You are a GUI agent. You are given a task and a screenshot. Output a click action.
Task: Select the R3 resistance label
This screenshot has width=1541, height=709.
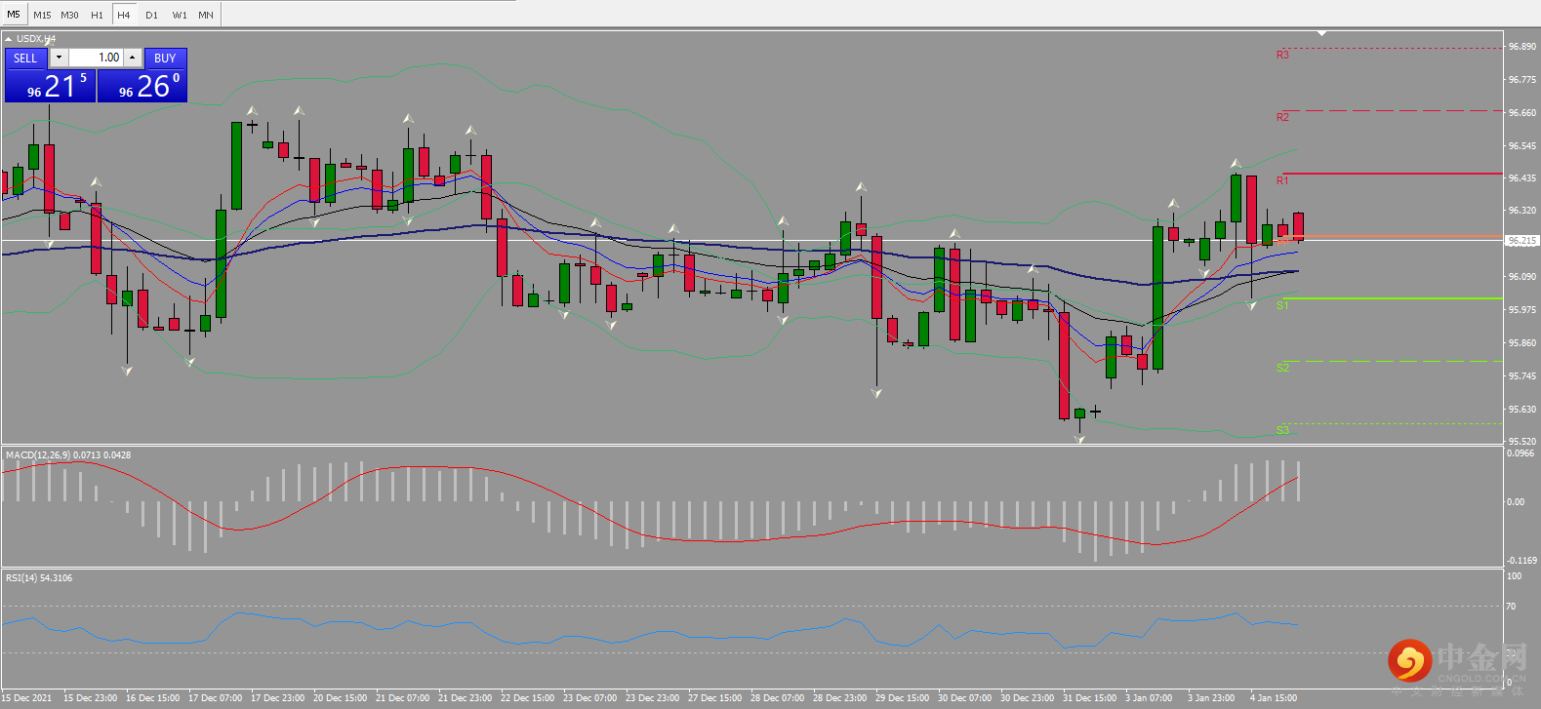click(1282, 55)
